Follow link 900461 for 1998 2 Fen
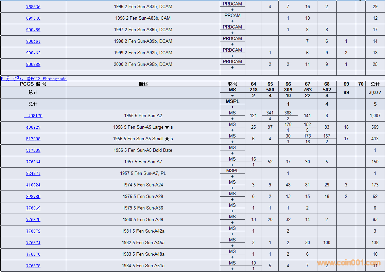This screenshot has width=385, height=272. 33,41
